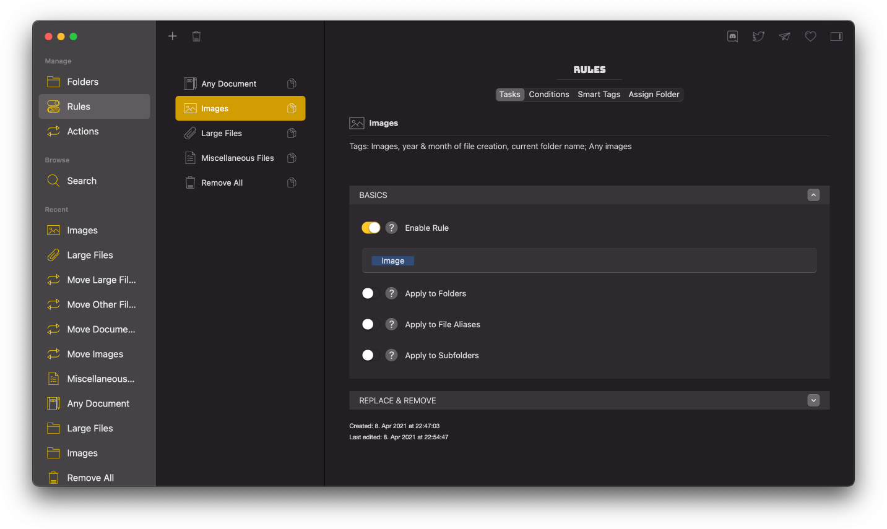
Task: Click the paper plane share icon
Action: click(784, 36)
